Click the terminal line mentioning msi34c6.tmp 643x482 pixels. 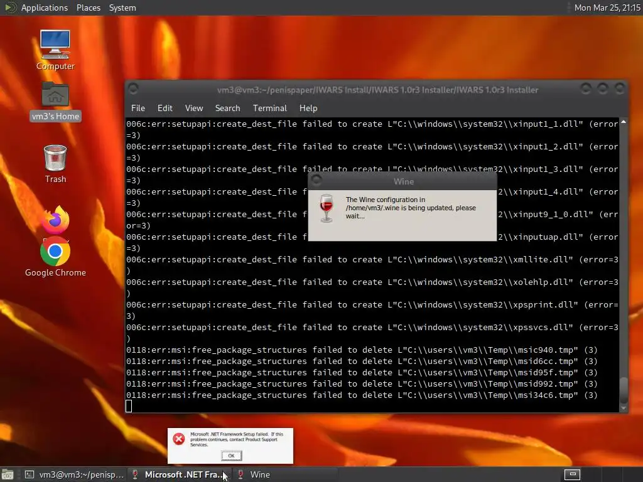coord(362,395)
